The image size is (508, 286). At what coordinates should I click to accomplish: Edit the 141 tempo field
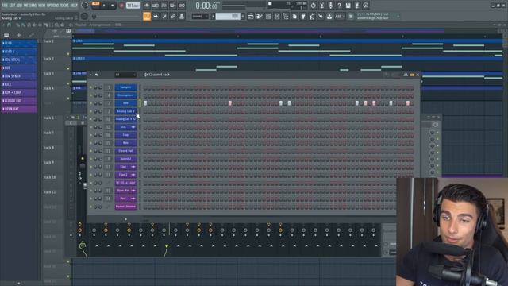click(133, 6)
